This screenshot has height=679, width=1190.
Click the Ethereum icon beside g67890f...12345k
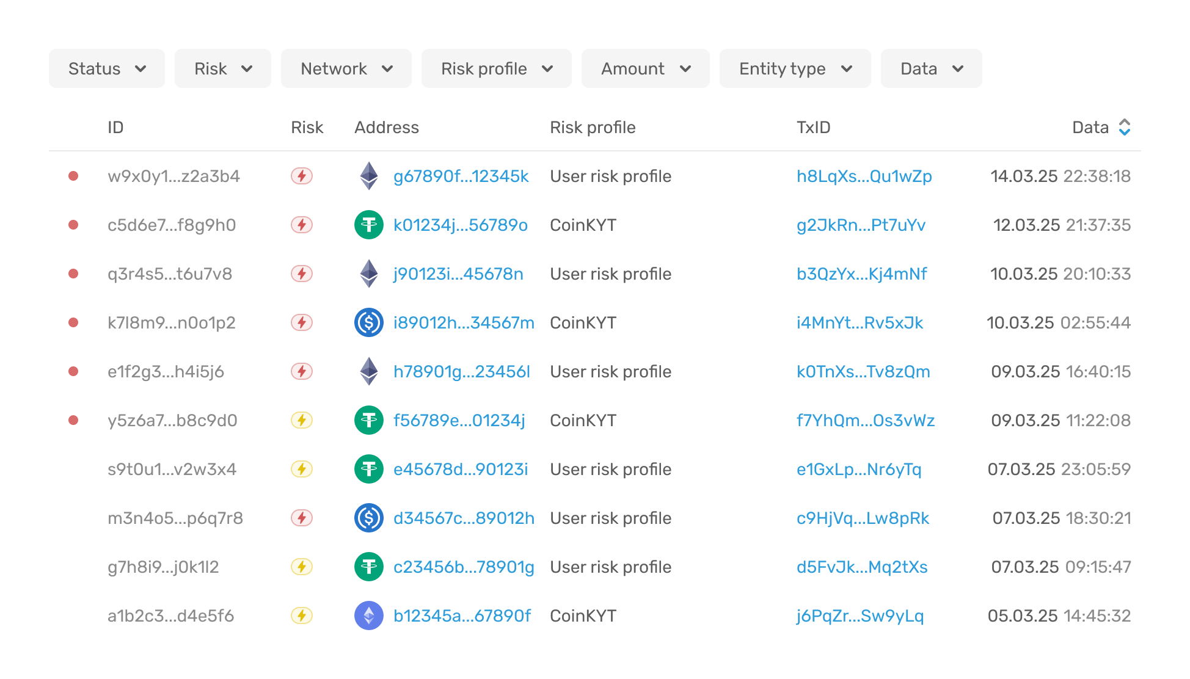tap(369, 176)
